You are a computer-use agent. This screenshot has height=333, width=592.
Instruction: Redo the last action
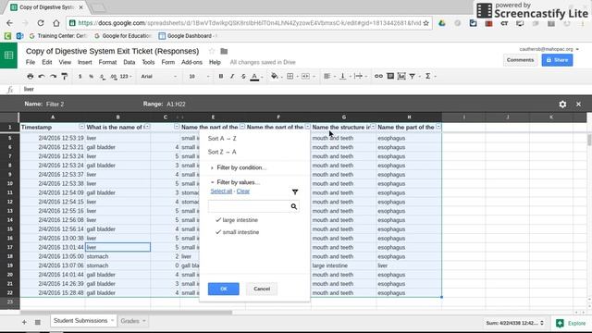click(54, 76)
